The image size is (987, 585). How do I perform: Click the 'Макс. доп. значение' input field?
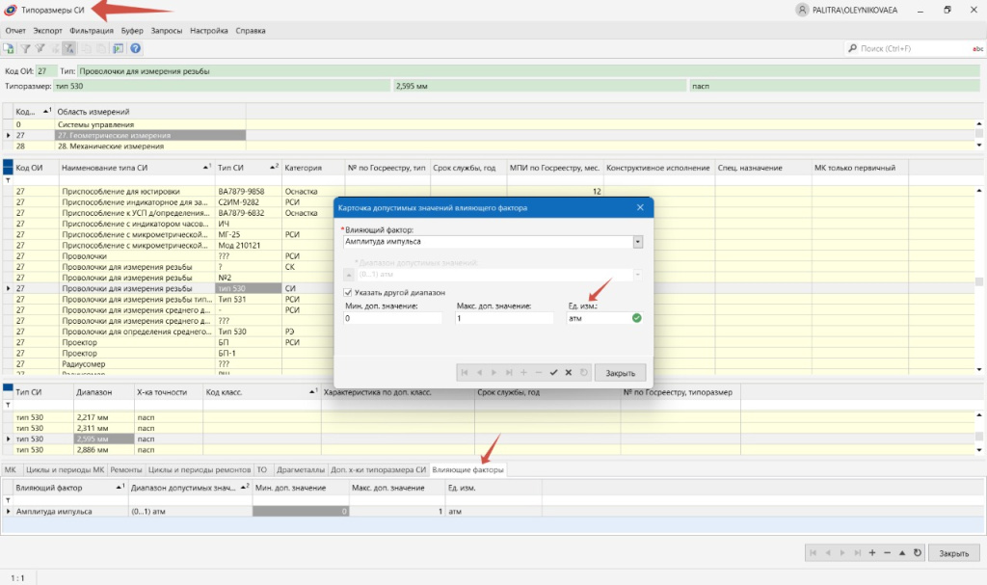pos(504,319)
